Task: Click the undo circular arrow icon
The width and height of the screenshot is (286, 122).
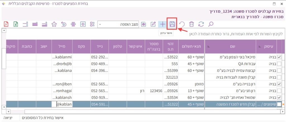Action: [182, 24]
